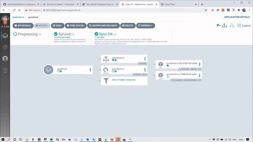Bookmark this page with star icon
This screenshot has width=253, height=142.
206,10
